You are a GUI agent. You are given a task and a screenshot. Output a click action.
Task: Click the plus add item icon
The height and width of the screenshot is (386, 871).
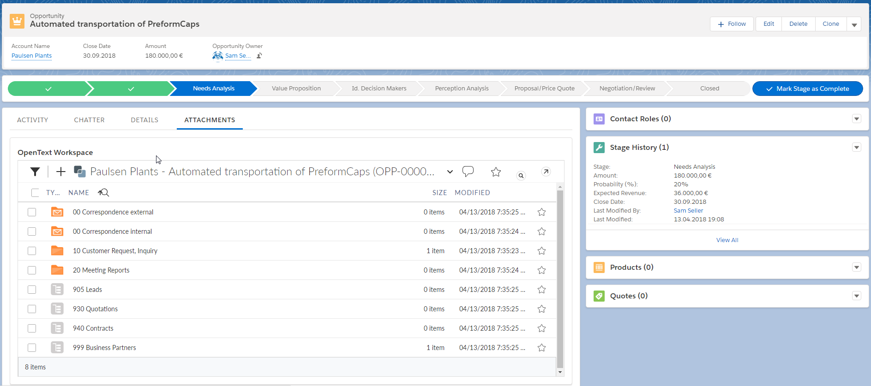click(61, 172)
